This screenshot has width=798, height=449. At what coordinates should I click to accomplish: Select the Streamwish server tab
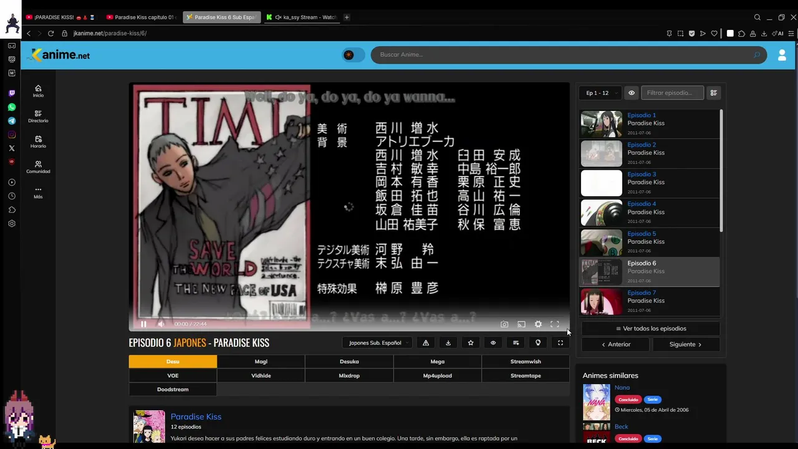click(526, 362)
